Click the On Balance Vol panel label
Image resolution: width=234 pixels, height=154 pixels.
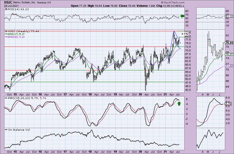point(17,130)
